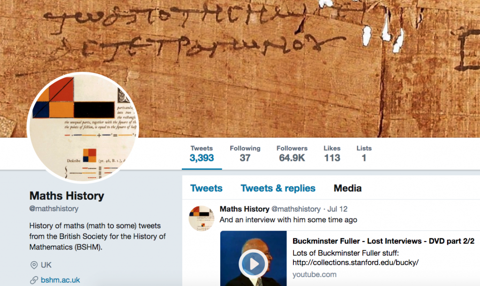Click the small tweet avatar thumbnail
The height and width of the screenshot is (286, 480).
point(202,219)
